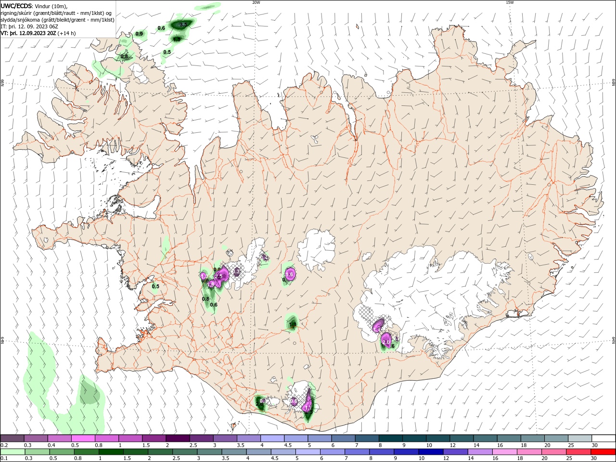Click the '3.5' rain value north of Westfjords
The image size is (616, 462).
coord(183,24)
